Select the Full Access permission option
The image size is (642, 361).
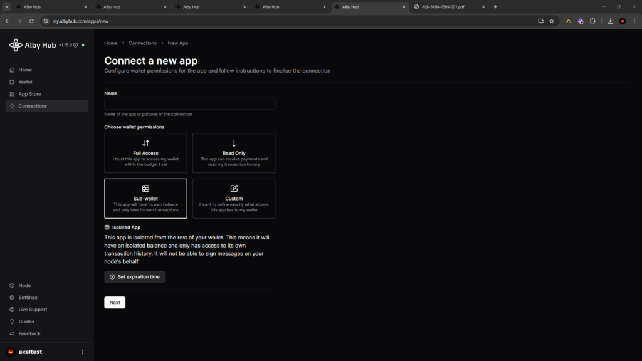(145, 152)
